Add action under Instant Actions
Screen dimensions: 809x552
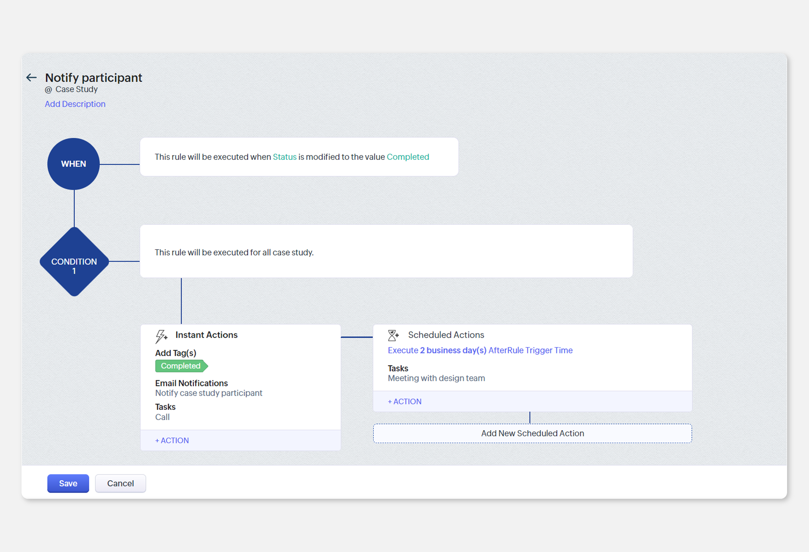point(172,440)
